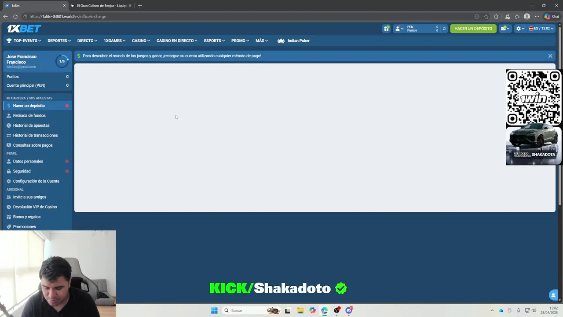Expand the DEPORTES menu
Screen dimensions: 563x317
click(59, 41)
